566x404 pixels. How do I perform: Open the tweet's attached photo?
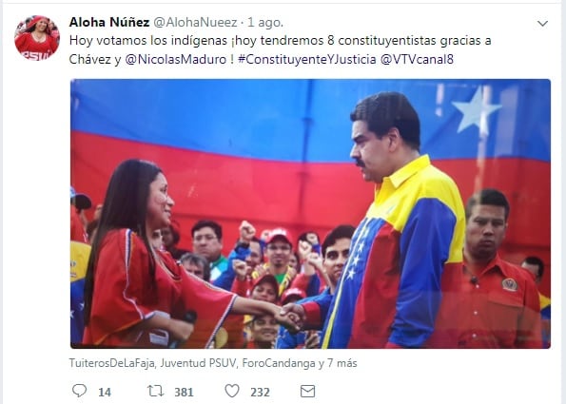coord(310,214)
